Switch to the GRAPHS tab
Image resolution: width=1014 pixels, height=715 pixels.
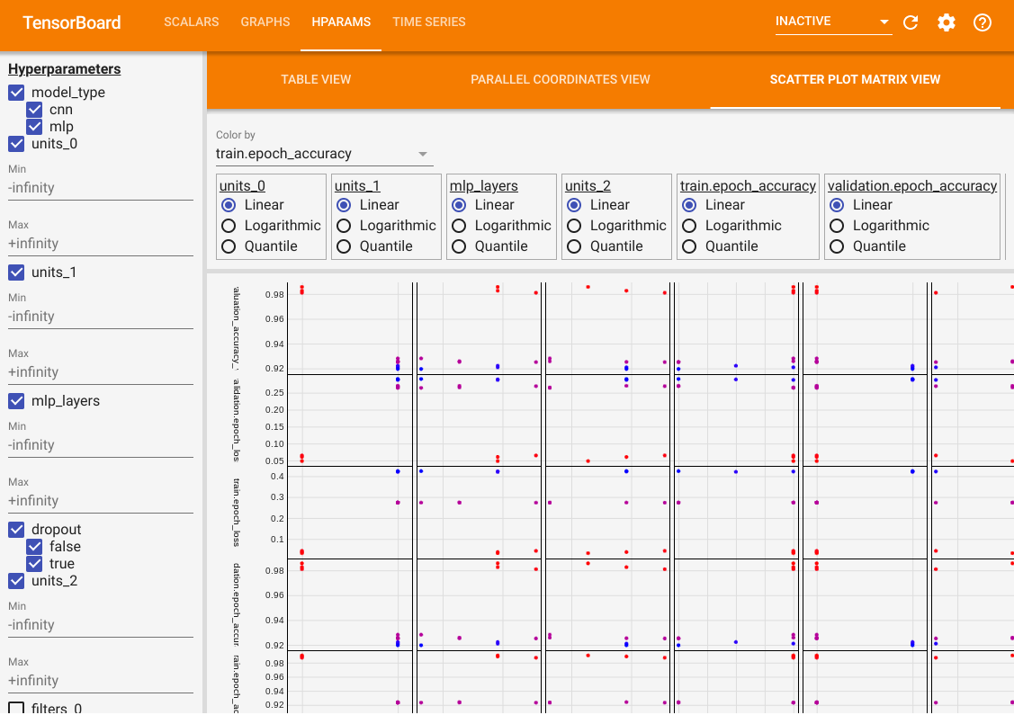[265, 22]
